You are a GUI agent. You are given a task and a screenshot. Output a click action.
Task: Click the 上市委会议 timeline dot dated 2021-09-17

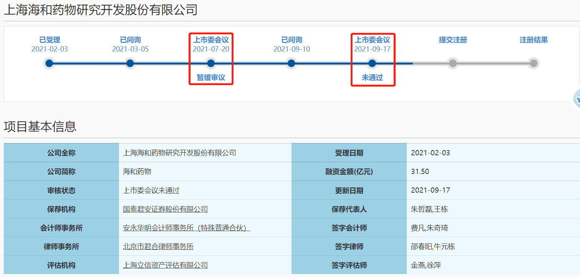point(372,63)
